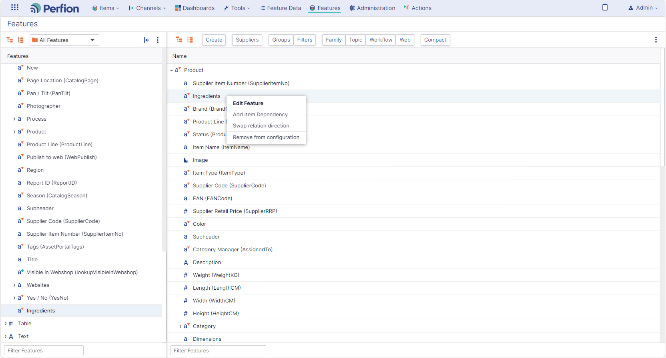Image resolution: width=666 pixels, height=358 pixels.
Task: Open the Tools menu dropdown
Action: [x=237, y=8]
